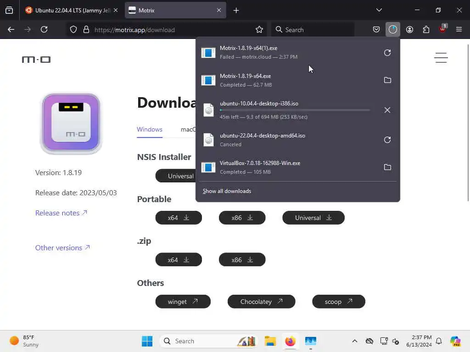Open clock showing 2:37 PM 6/13/2024
Screen dimensions: 470x352
tap(419, 341)
